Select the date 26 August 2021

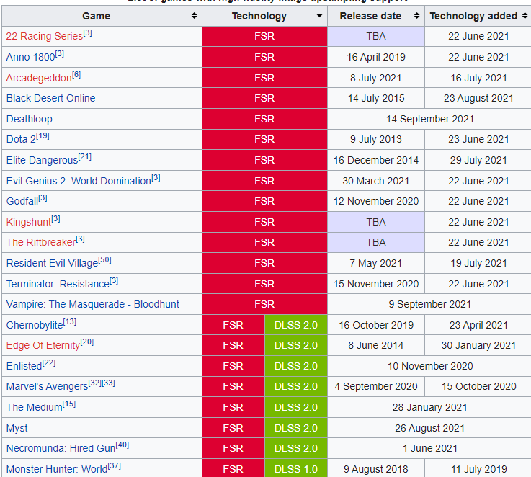point(429,428)
